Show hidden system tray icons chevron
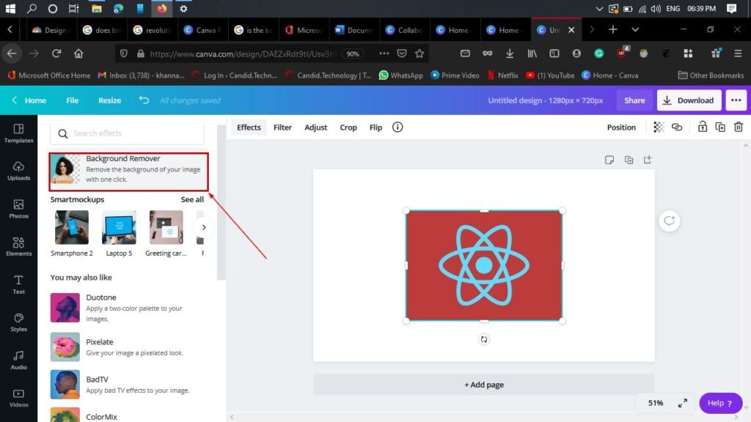This screenshot has width=751, height=422. pyautogui.click(x=598, y=9)
